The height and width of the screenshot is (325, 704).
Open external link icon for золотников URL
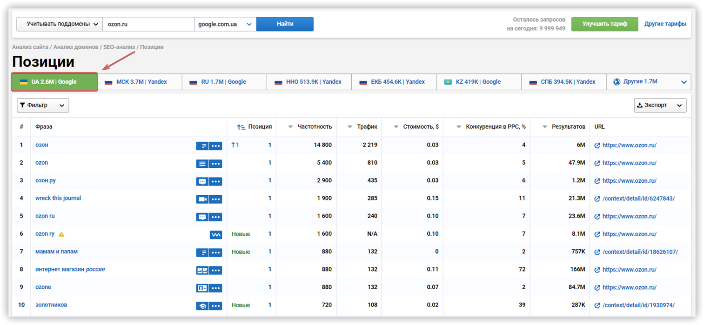click(x=597, y=305)
